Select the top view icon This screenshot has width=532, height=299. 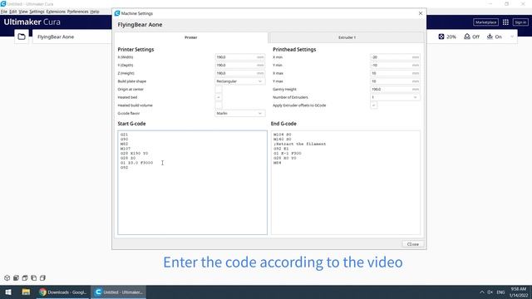point(25,278)
